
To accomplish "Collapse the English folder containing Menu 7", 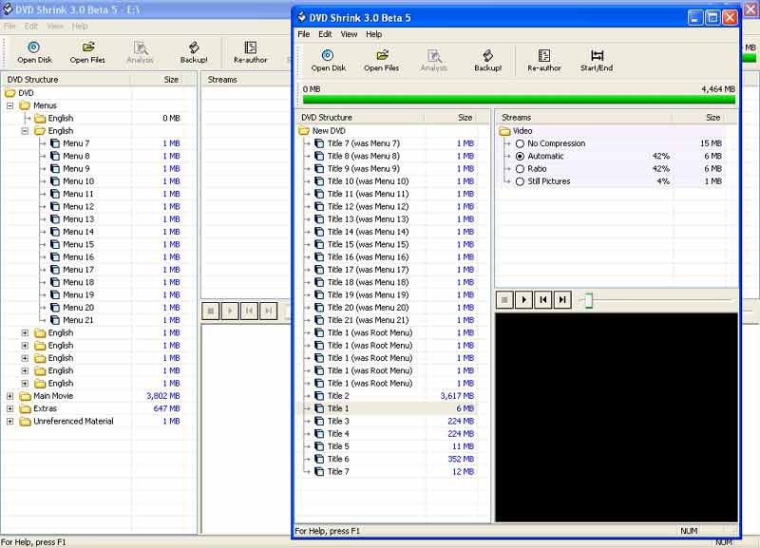I will [x=25, y=131].
